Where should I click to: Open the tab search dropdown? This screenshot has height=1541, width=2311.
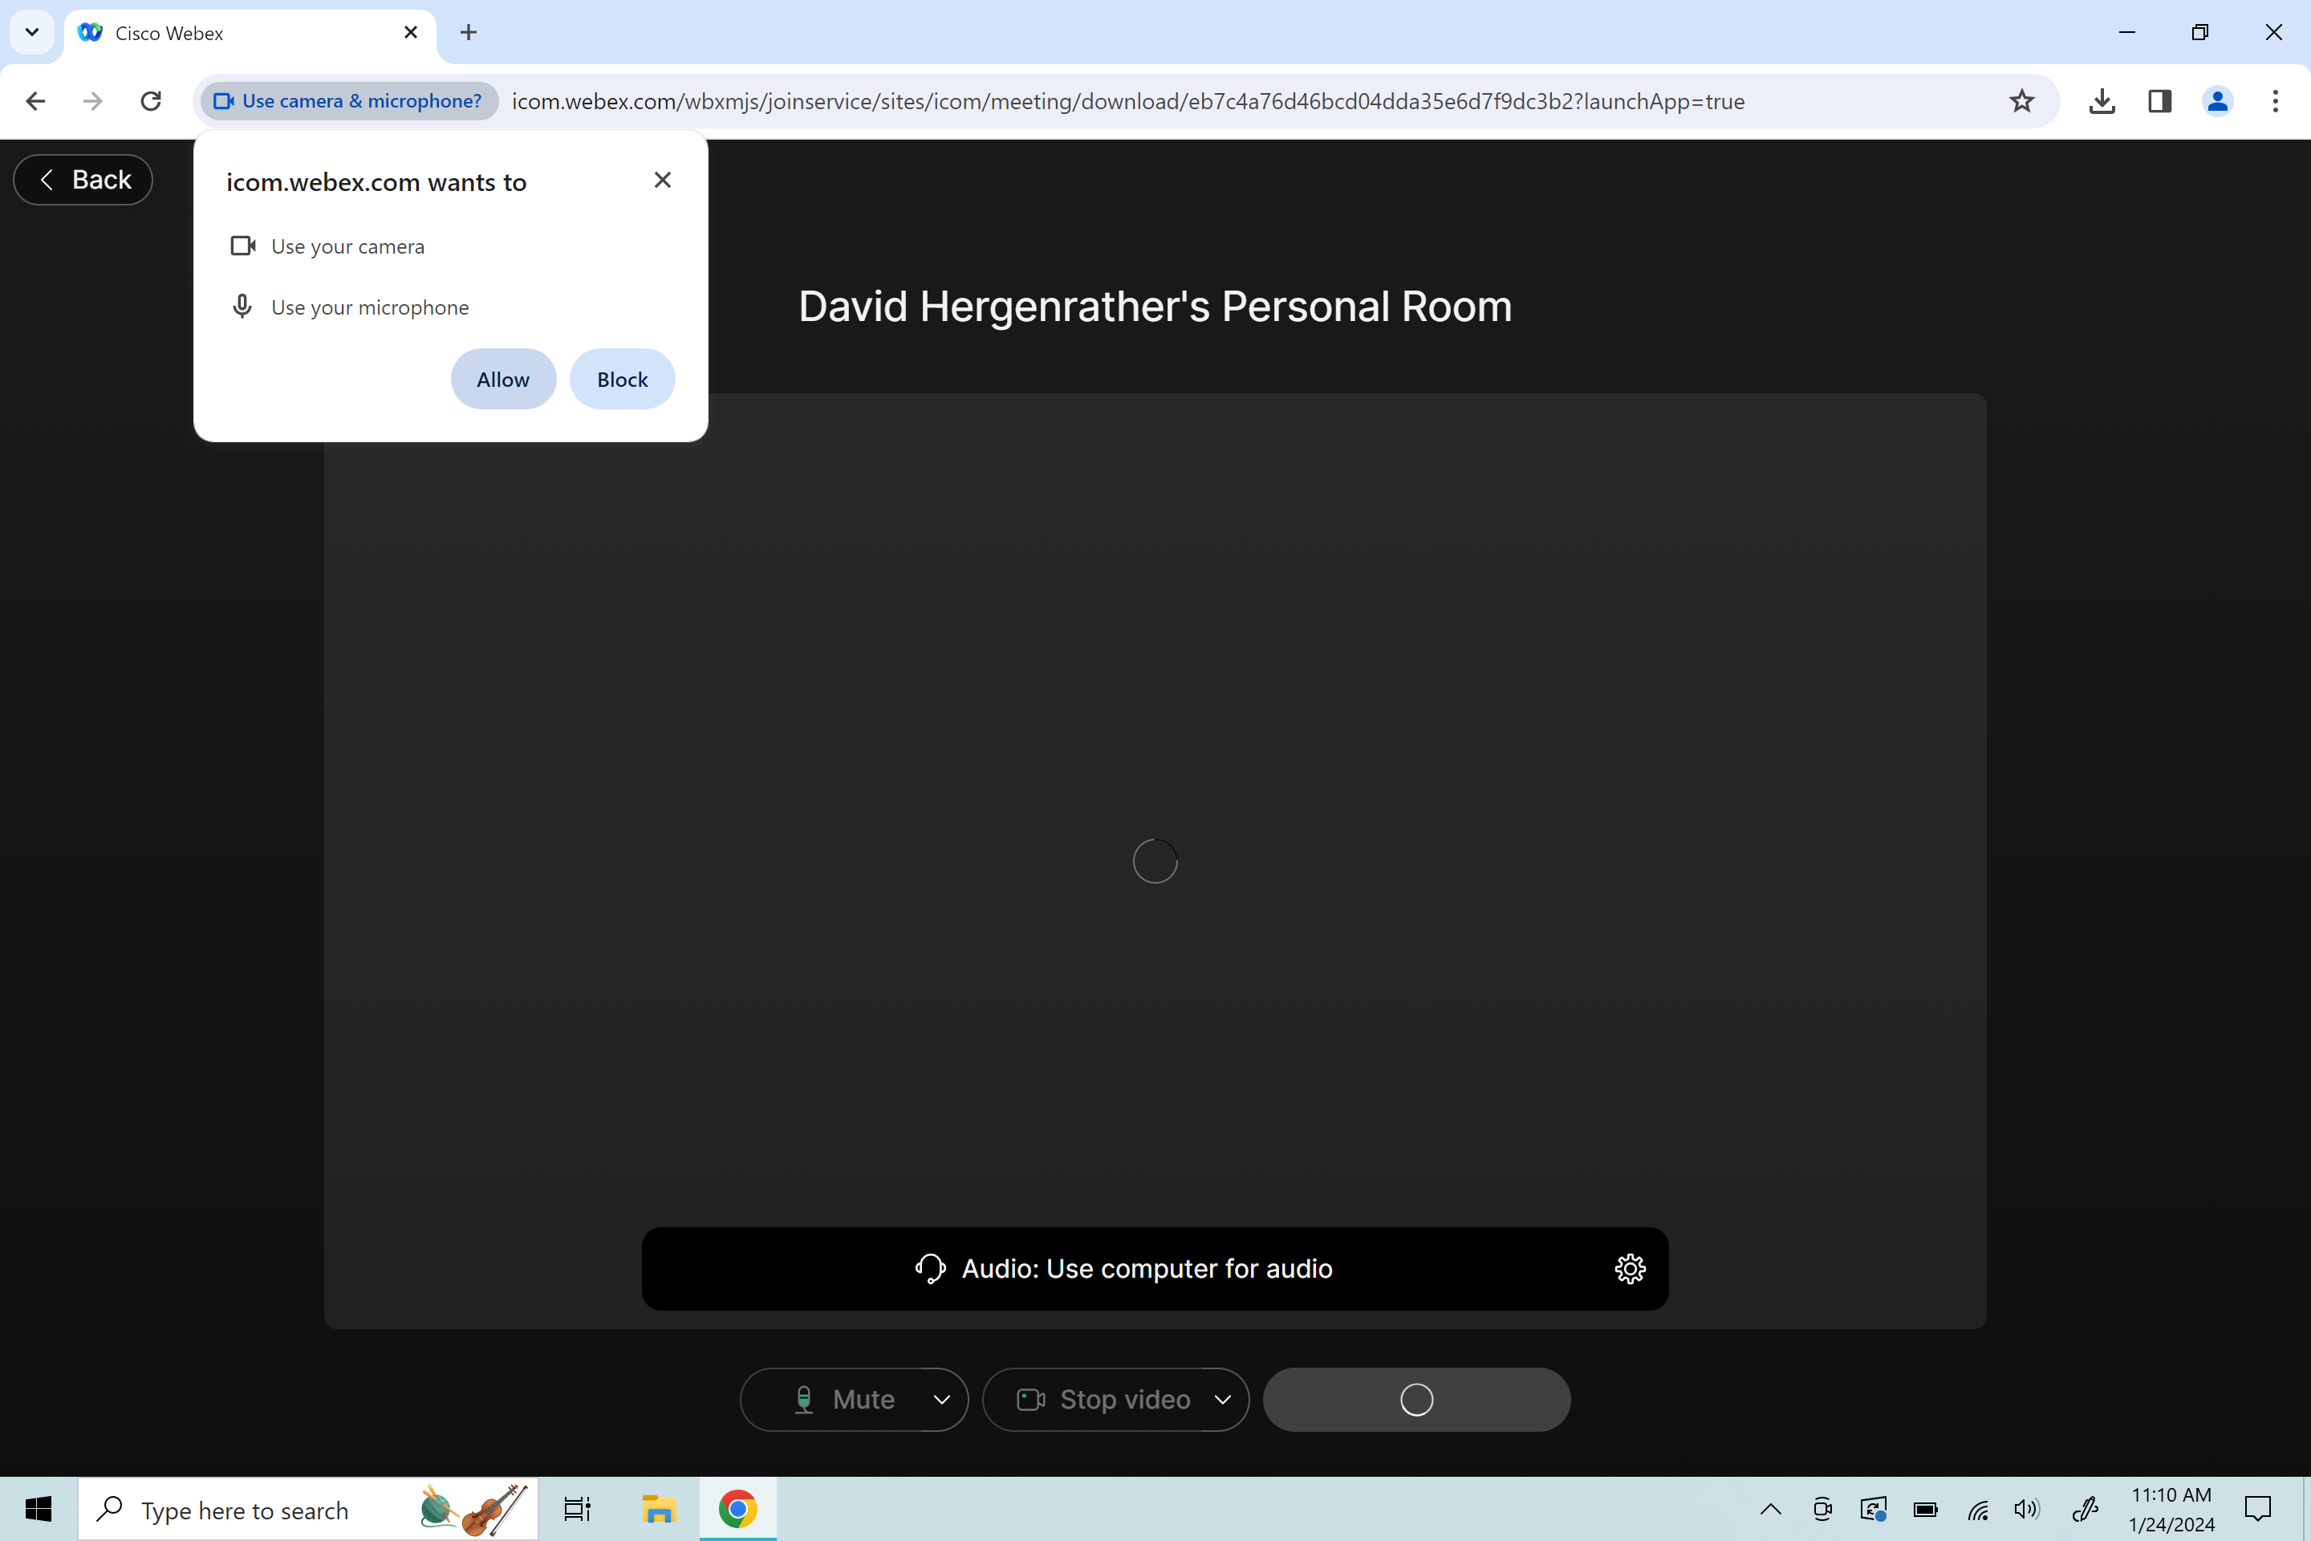[x=31, y=32]
